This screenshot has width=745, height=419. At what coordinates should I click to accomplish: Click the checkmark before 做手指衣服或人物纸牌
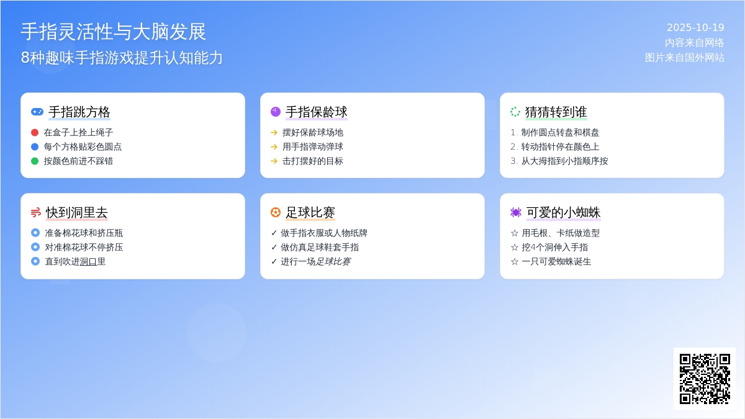[x=274, y=233]
